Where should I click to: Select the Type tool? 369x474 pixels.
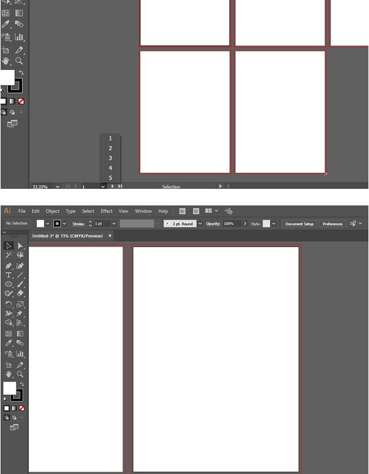9,275
